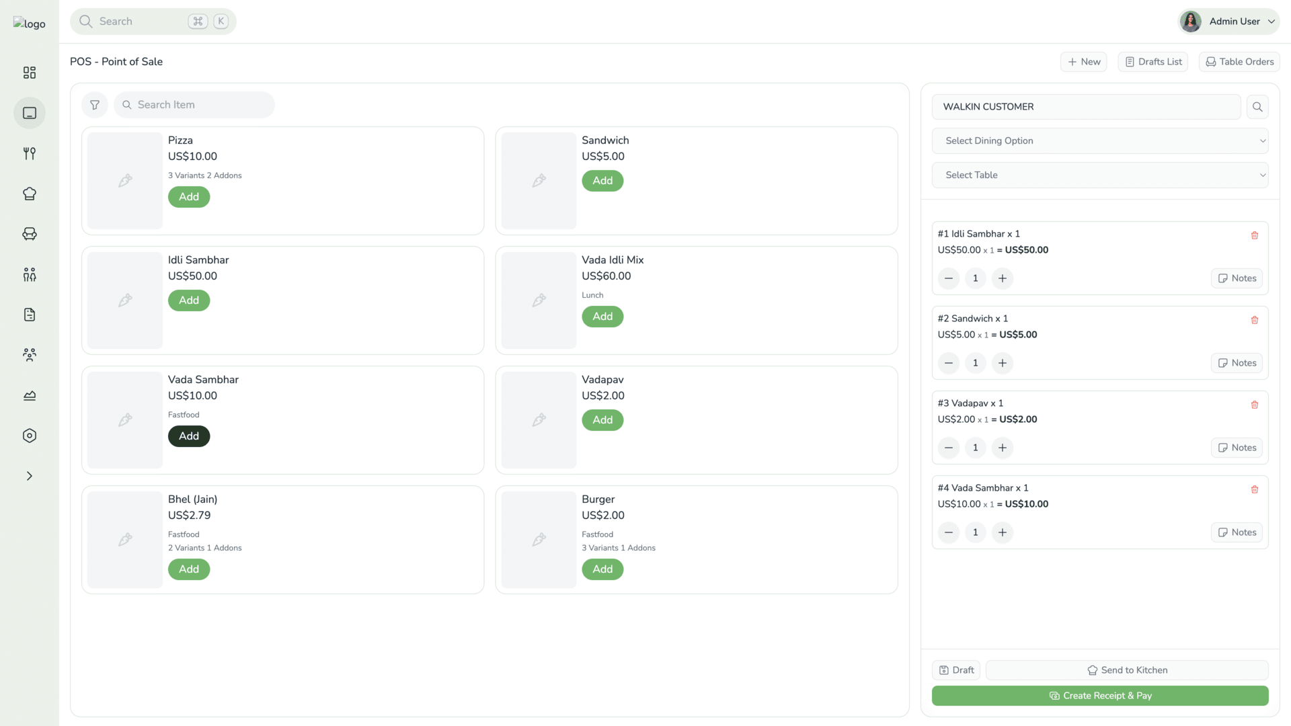Open the Drafts List
Image resolution: width=1291 pixels, height=726 pixels.
coord(1153,62)
